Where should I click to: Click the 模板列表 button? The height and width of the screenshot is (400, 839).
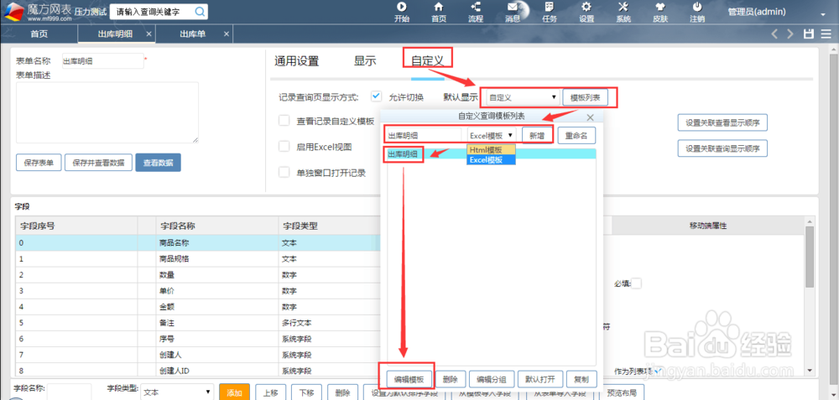point(586,98)
